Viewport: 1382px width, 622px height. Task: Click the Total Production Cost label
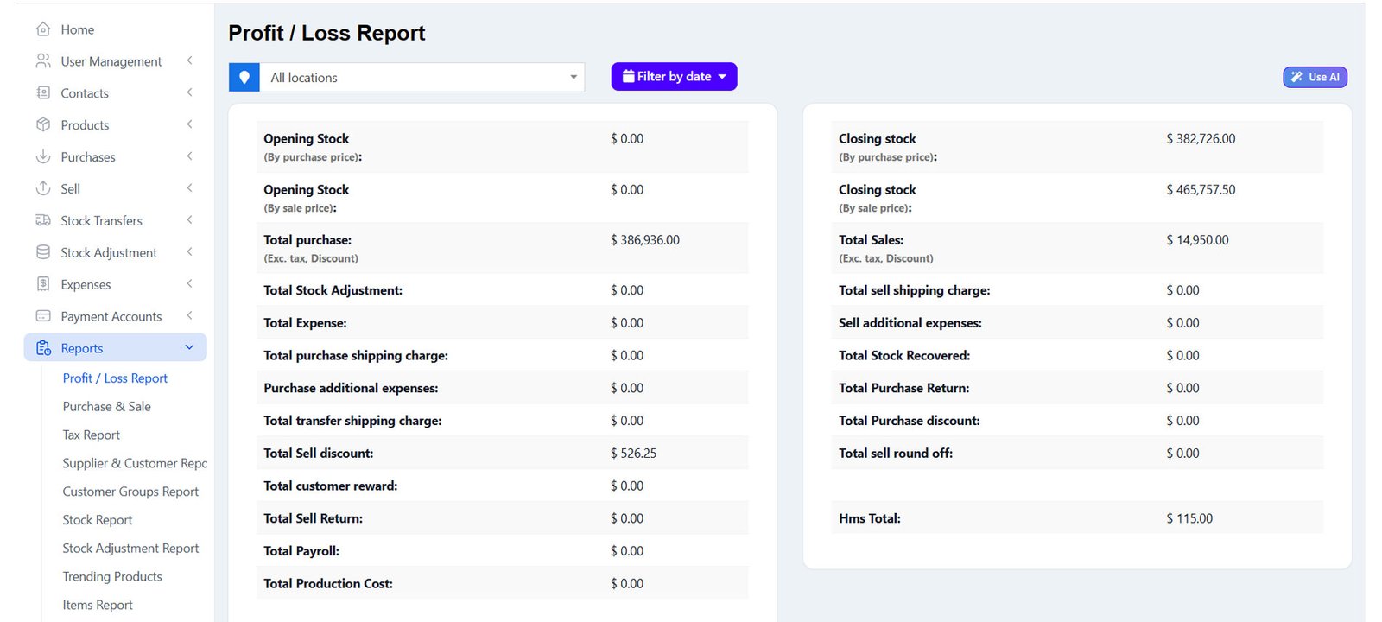pyautogui.click(x=328, y=584)
